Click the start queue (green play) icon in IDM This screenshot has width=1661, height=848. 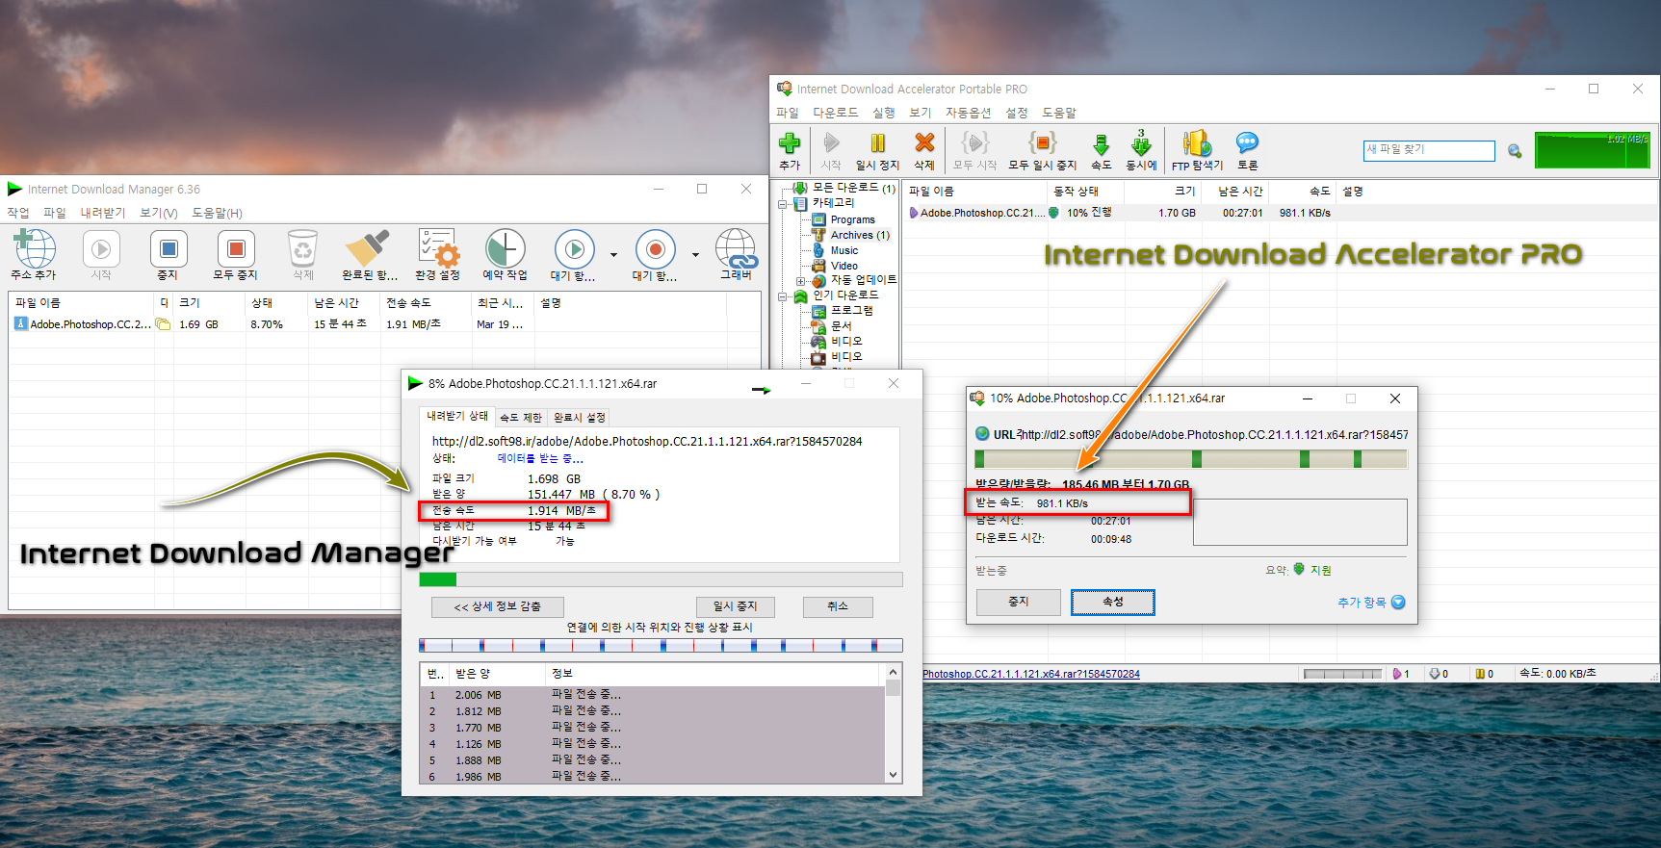(x=574, y=249)
